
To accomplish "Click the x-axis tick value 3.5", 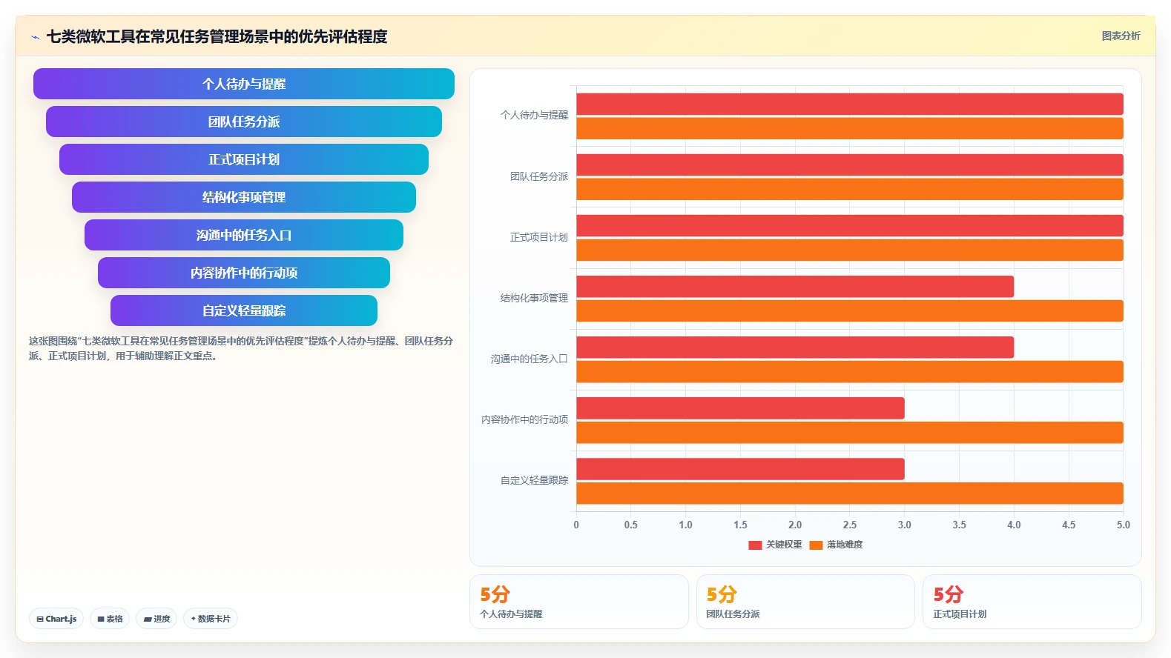I will [960, 525].
